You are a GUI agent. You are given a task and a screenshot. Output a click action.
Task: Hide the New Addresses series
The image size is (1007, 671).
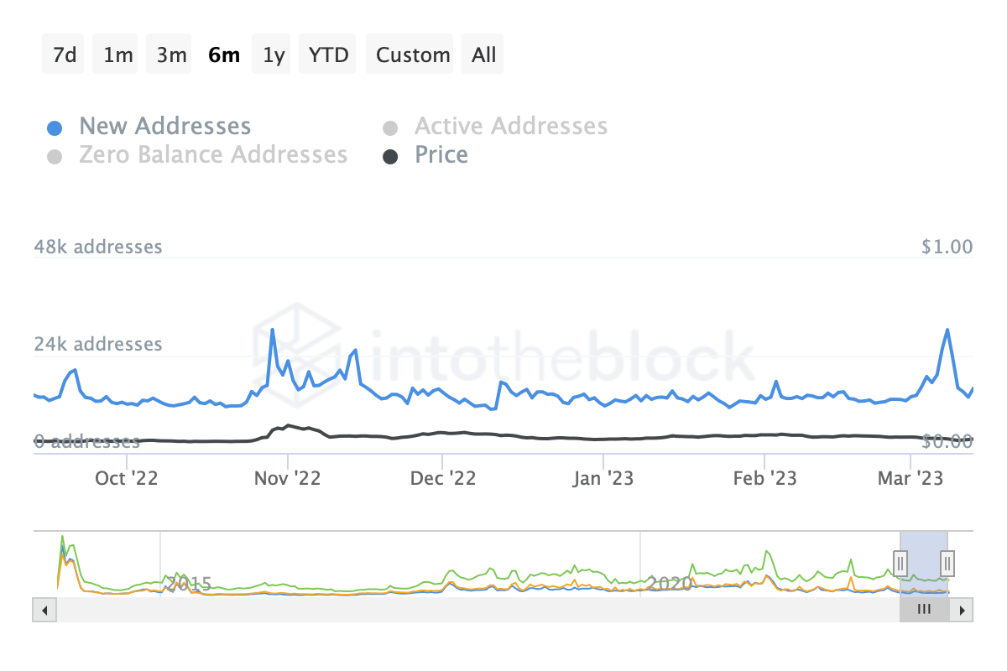[164, 125]
